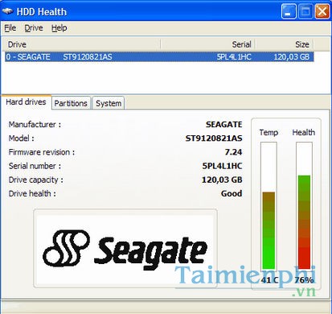Click the SEAGATE manufacturer value
Viewport: 332px width, 314px height.
223,125
